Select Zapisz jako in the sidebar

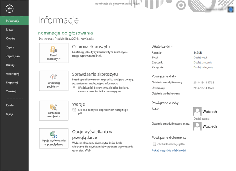tap(15, 56)
